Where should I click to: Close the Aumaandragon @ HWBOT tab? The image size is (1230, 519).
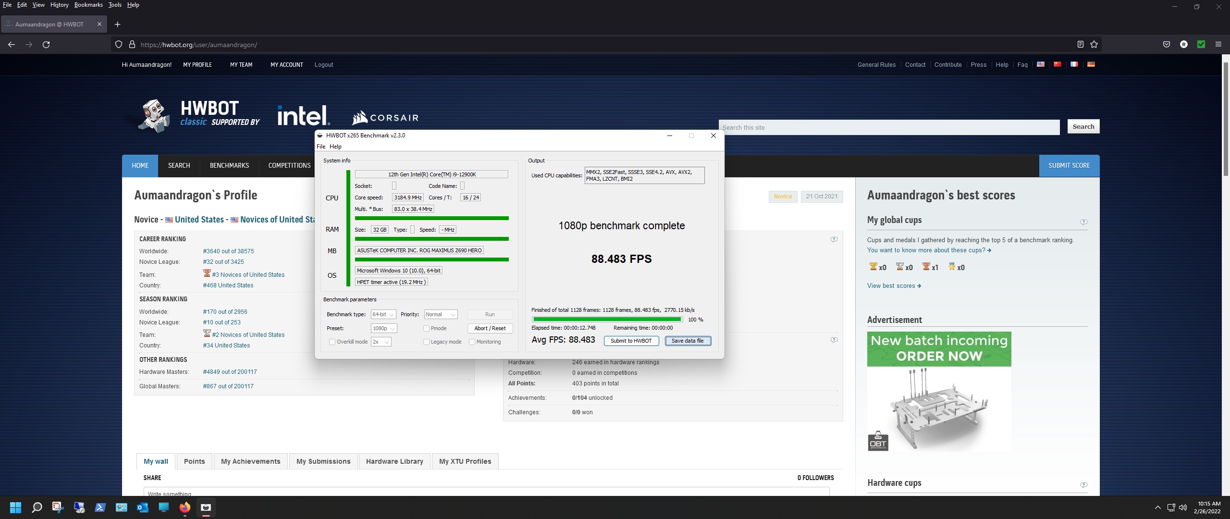(99, 24)
